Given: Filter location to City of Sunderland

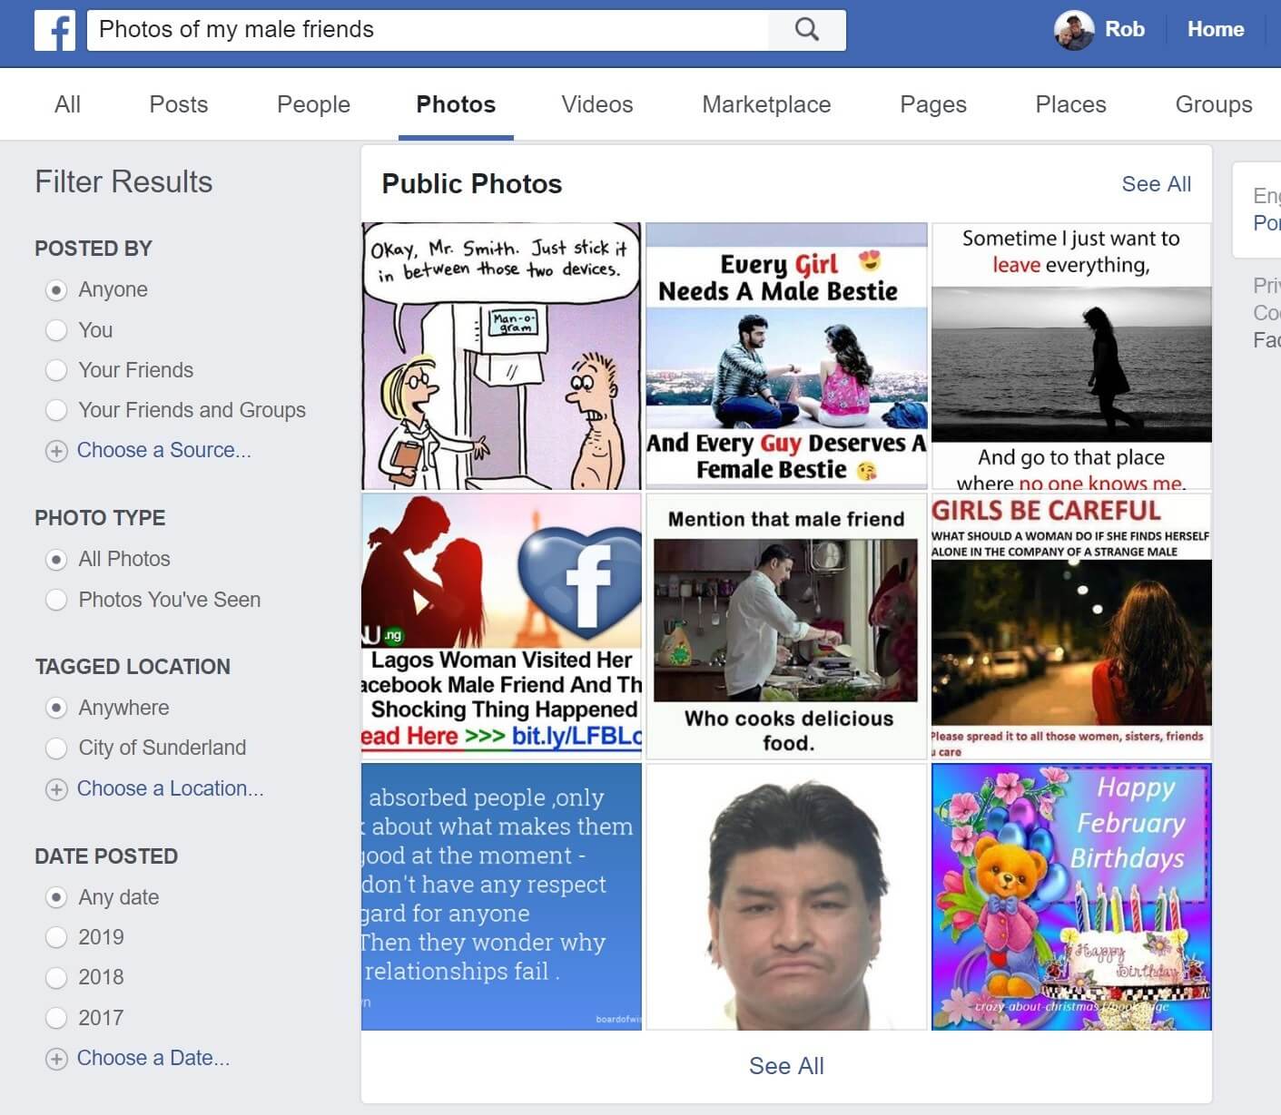Looking at the screenshot, I should 56,748.
